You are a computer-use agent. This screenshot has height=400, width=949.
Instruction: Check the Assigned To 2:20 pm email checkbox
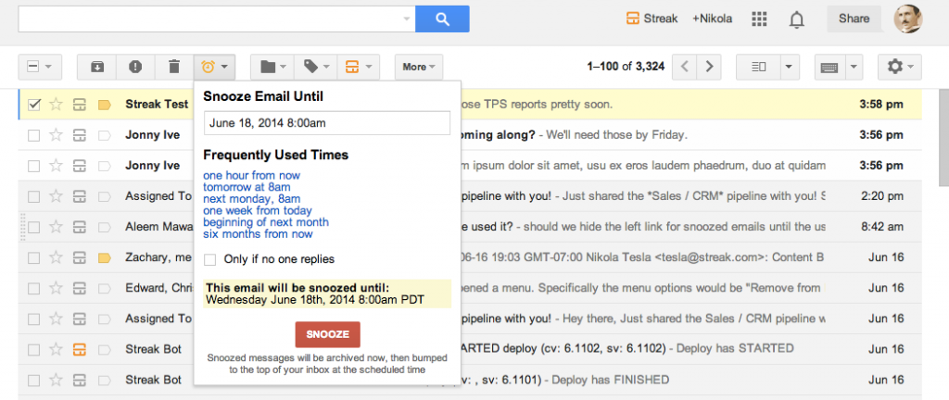(34, 196)
